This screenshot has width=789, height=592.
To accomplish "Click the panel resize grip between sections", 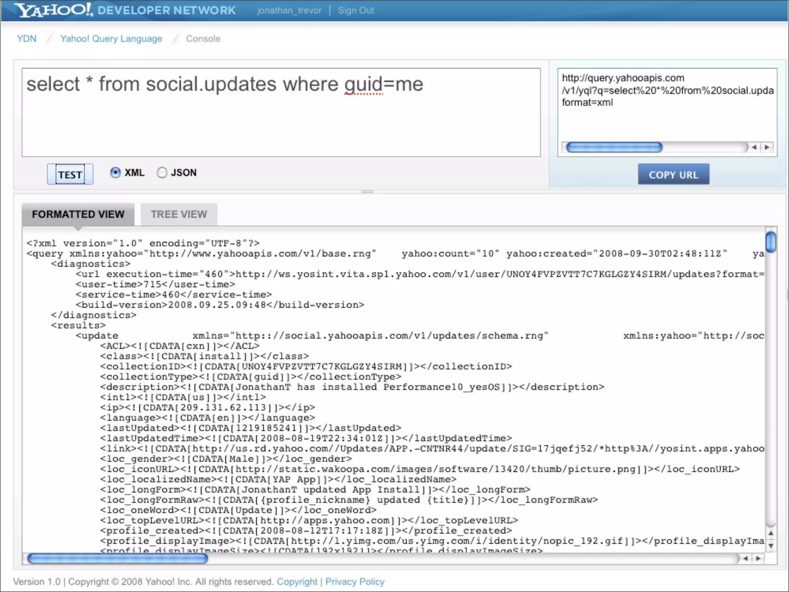I will (368, 191).
